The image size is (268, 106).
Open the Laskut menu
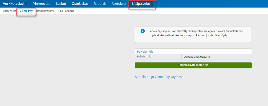61,3
